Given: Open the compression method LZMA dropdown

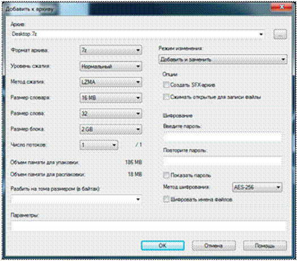Looking at the screenshot, I should click(111, 82).
